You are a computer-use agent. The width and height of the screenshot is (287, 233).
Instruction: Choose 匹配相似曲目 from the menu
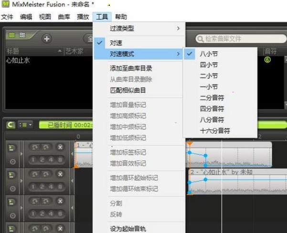pyautogui.click(x=138, y=90)
